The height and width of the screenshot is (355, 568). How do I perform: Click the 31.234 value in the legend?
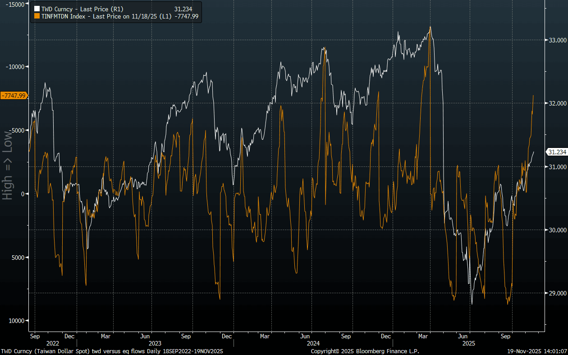[x=183, y=9]
